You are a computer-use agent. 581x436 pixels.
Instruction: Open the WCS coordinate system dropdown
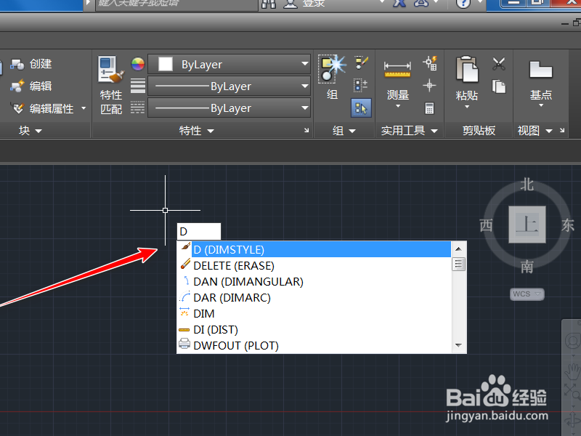527,294
